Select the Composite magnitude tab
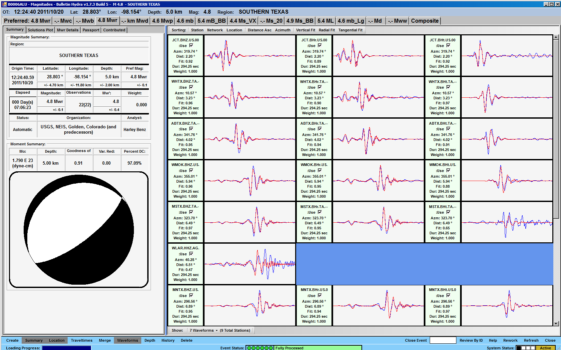The width and height of the screenshot is (561, 350). pyautogui.click(x=425, y=21)
